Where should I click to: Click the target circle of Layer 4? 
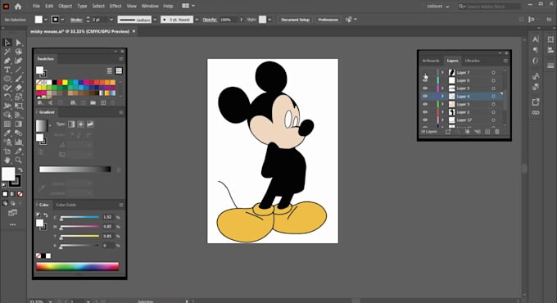pyautogui.click(x=493, y=97)
